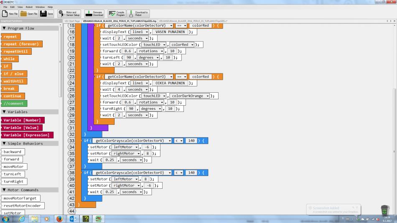Open Outlook from the taskbar

coord(73,219)
